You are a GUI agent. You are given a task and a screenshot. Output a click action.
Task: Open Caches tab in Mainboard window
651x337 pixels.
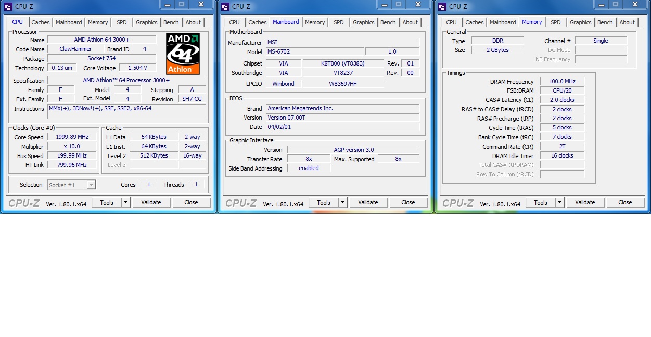coord(258,22)
